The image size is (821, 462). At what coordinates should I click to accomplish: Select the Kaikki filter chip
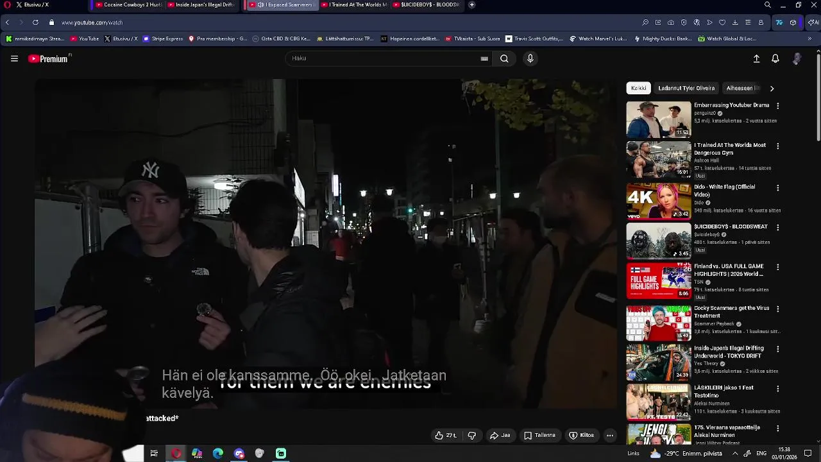pyautogui.click(x=639, y=89)
